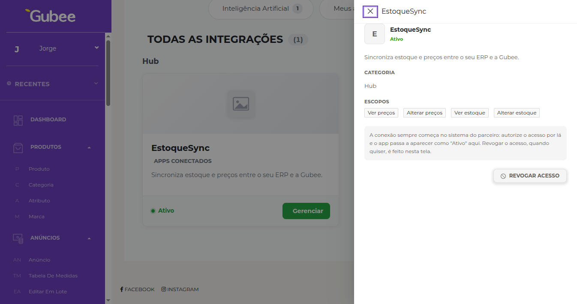Click the EstoqueSync bold title in the panel
The height and width of the screenshot is (304, 577).
point(410,30)
